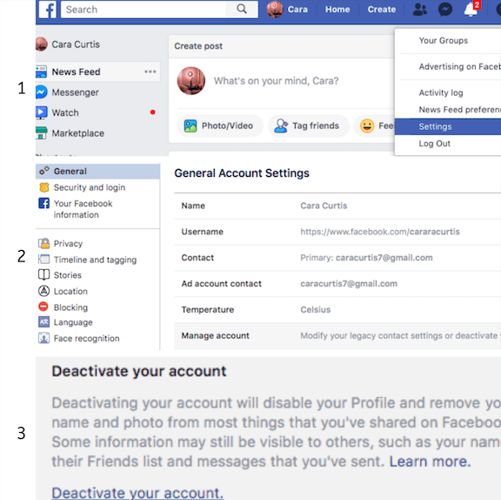
Task: Click the Watch sidebar icon
Action: [41, 112]
